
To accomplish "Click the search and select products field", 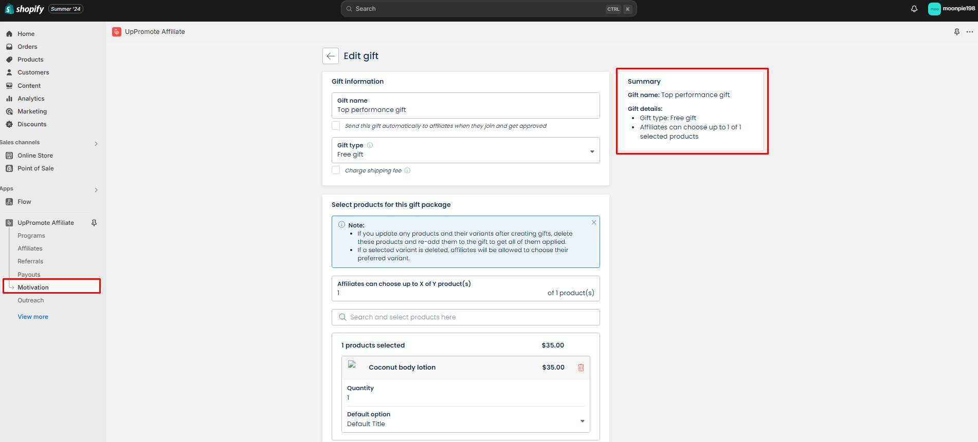I will click(466, 317).
